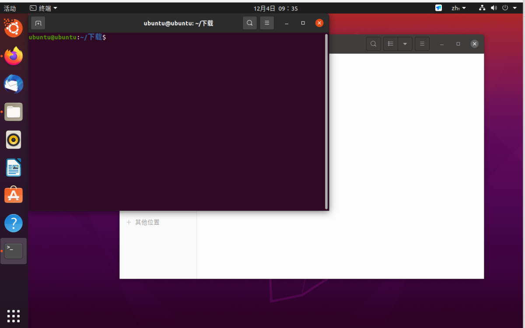Toggle list view in file manager
The height and width of the screenshot is (328, 525).
click(391, 44)
